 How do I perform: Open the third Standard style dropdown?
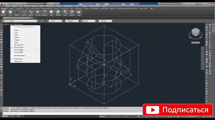[105, 21]
